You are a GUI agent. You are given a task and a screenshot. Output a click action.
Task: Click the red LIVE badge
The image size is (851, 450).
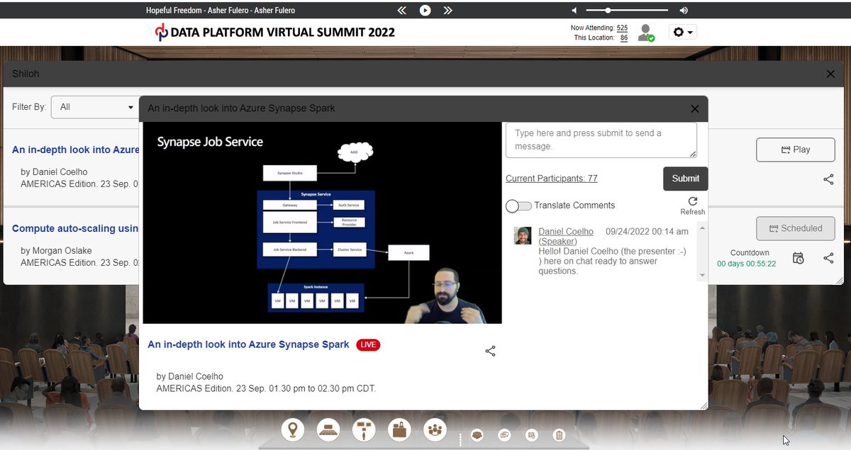coord(368,344)
